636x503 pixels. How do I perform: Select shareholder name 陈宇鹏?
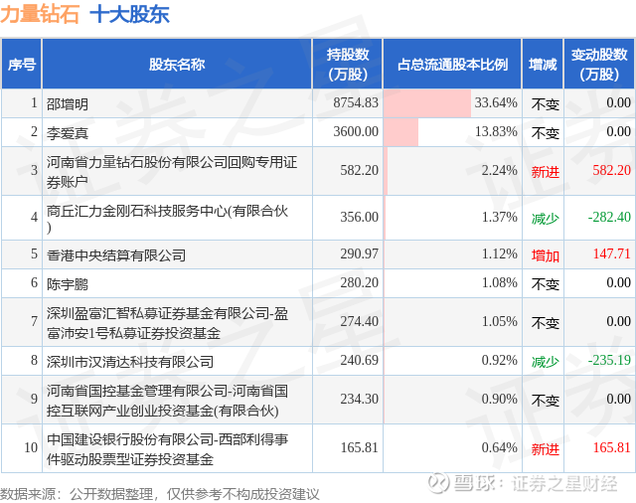pyautogui.click(x=68, y=284)
